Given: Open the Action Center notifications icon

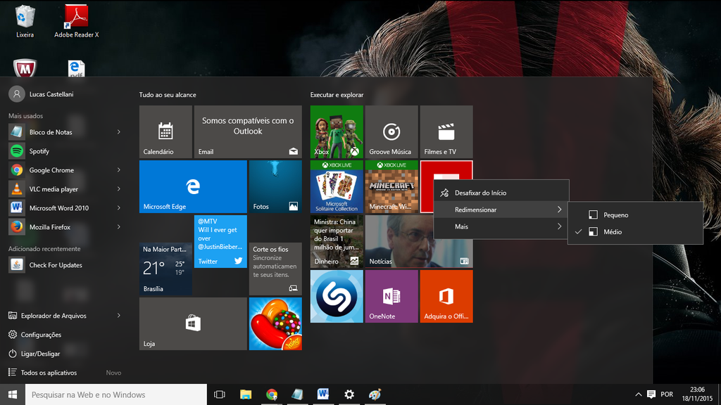Looking at the screenshot, I should pos(651,394).
